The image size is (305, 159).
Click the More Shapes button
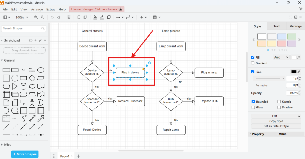click(x=25, y=154)
